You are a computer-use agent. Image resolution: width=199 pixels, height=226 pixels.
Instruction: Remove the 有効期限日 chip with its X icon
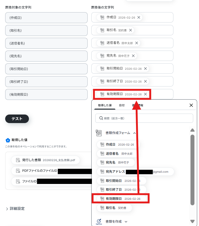coord(145,94)
